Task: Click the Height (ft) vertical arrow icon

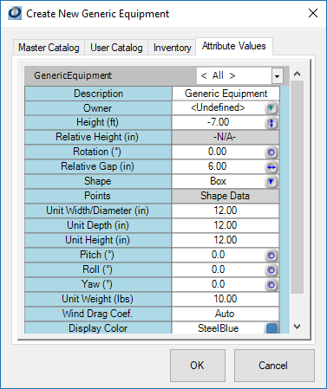Action: [x=271, y=123]
